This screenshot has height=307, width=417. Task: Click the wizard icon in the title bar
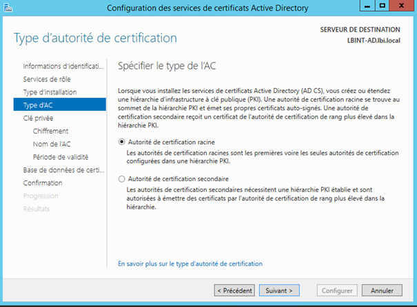(8, 8)
